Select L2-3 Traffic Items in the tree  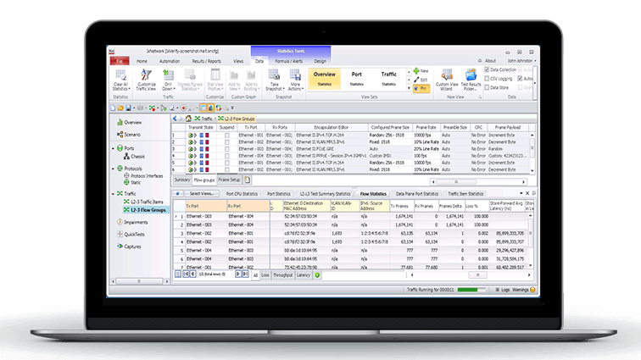click(x=143, y=202)
